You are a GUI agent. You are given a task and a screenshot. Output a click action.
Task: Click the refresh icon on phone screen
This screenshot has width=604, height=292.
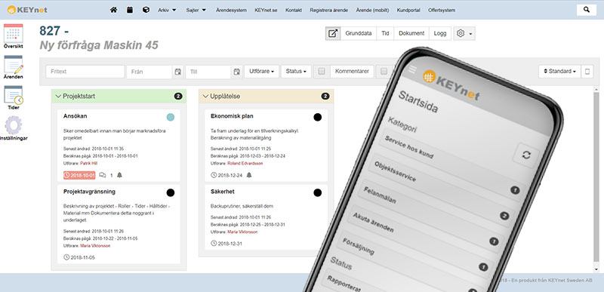(x=526, y=155)
